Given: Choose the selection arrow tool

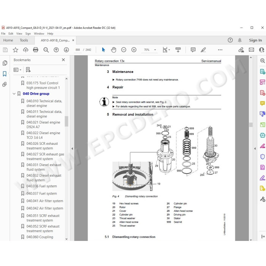Looking at the screenshot, I should (x=103, y=50).
